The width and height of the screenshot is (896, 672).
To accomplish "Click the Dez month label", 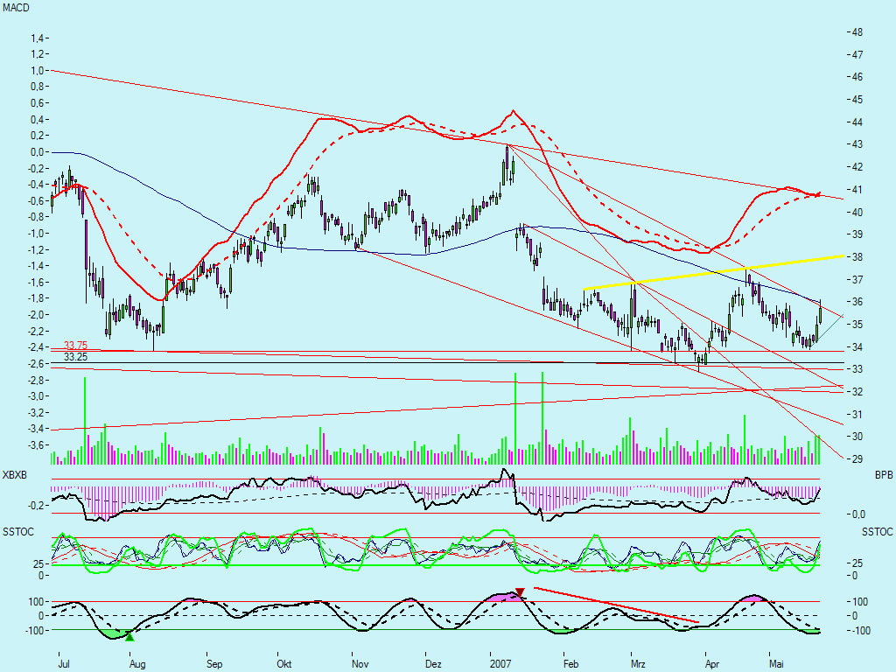I will tap(432, 664).
